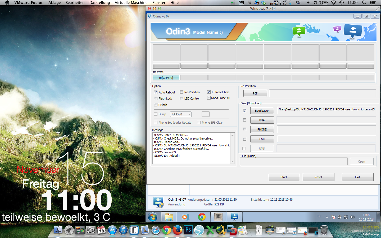Click the Dropbox menu bar icon
The image size is (381, 238).
pos(263,3)
